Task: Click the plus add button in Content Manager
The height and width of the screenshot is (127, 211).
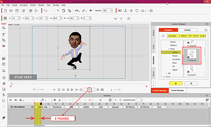Action: [x=191, y=83]
